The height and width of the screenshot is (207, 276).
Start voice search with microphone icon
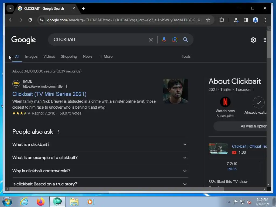point(164,40)
